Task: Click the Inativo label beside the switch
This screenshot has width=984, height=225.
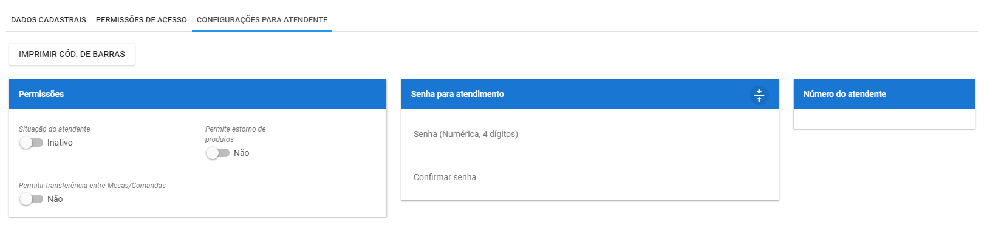Action: tap(60, 143)
